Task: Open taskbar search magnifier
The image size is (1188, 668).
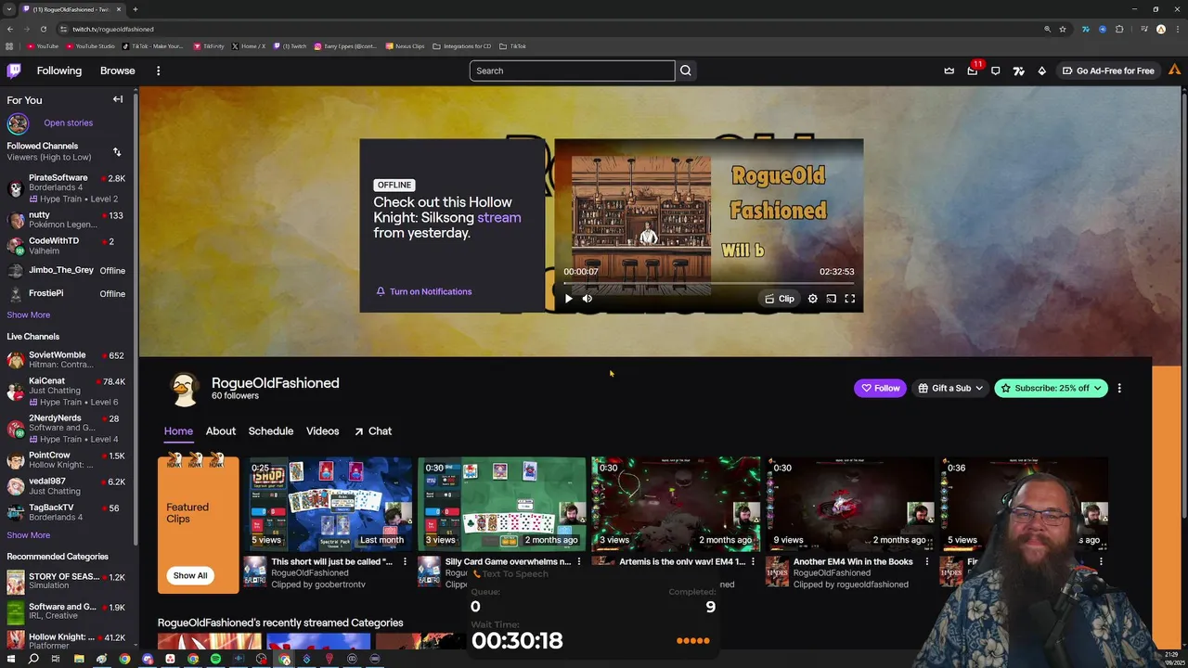Action: (33, 659)
